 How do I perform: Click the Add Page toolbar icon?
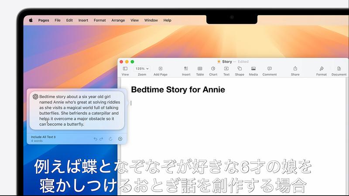coord(161,69)
